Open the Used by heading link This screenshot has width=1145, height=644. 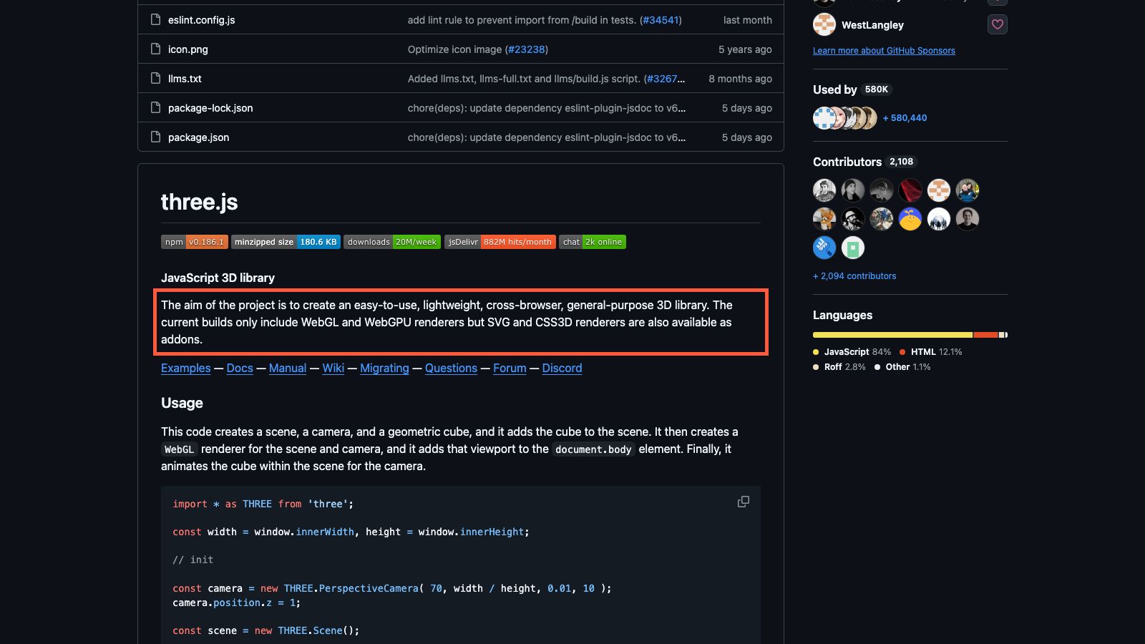click(852, 89)
